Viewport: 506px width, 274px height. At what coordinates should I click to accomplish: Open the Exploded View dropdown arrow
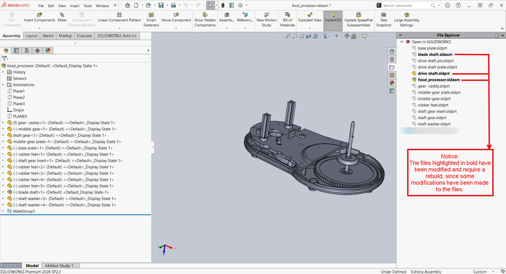point(310,29)
